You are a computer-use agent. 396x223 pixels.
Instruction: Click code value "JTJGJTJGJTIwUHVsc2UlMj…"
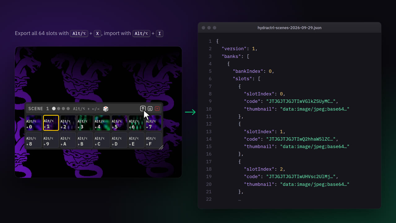tap(301, 177)
